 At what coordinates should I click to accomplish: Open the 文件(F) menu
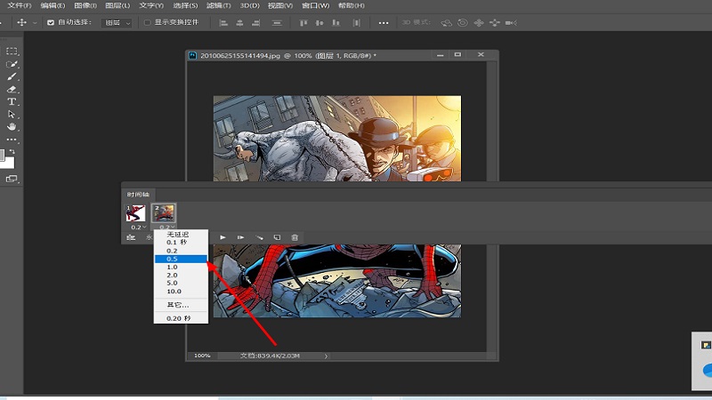(19, 5)
